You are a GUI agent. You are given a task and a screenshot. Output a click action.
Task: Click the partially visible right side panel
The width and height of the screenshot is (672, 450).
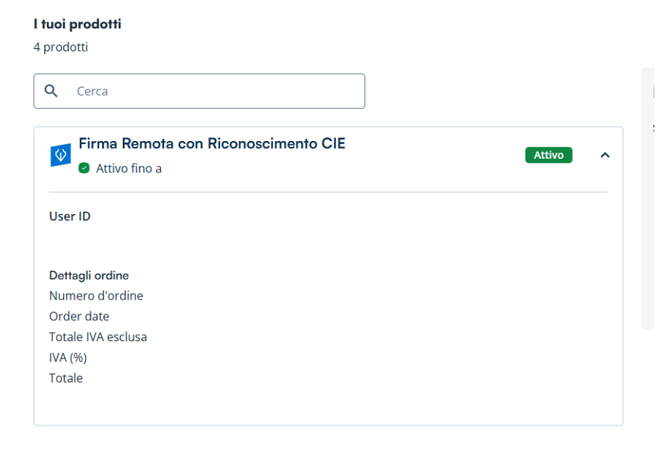coord(648,199)
